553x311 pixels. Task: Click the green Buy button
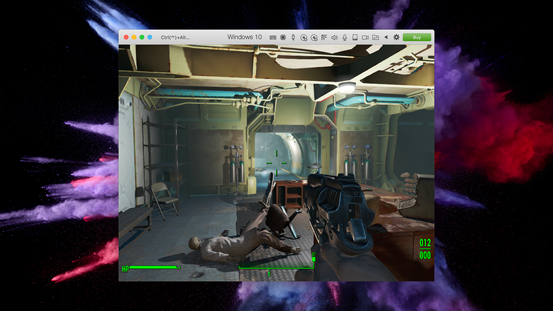pyautogui.click(x=417, y=37)
